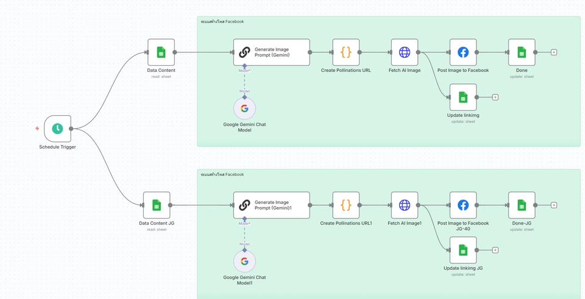Select the top Facebook sticky note title
This screenshot has width=585, height=299.
click(222, 21)
